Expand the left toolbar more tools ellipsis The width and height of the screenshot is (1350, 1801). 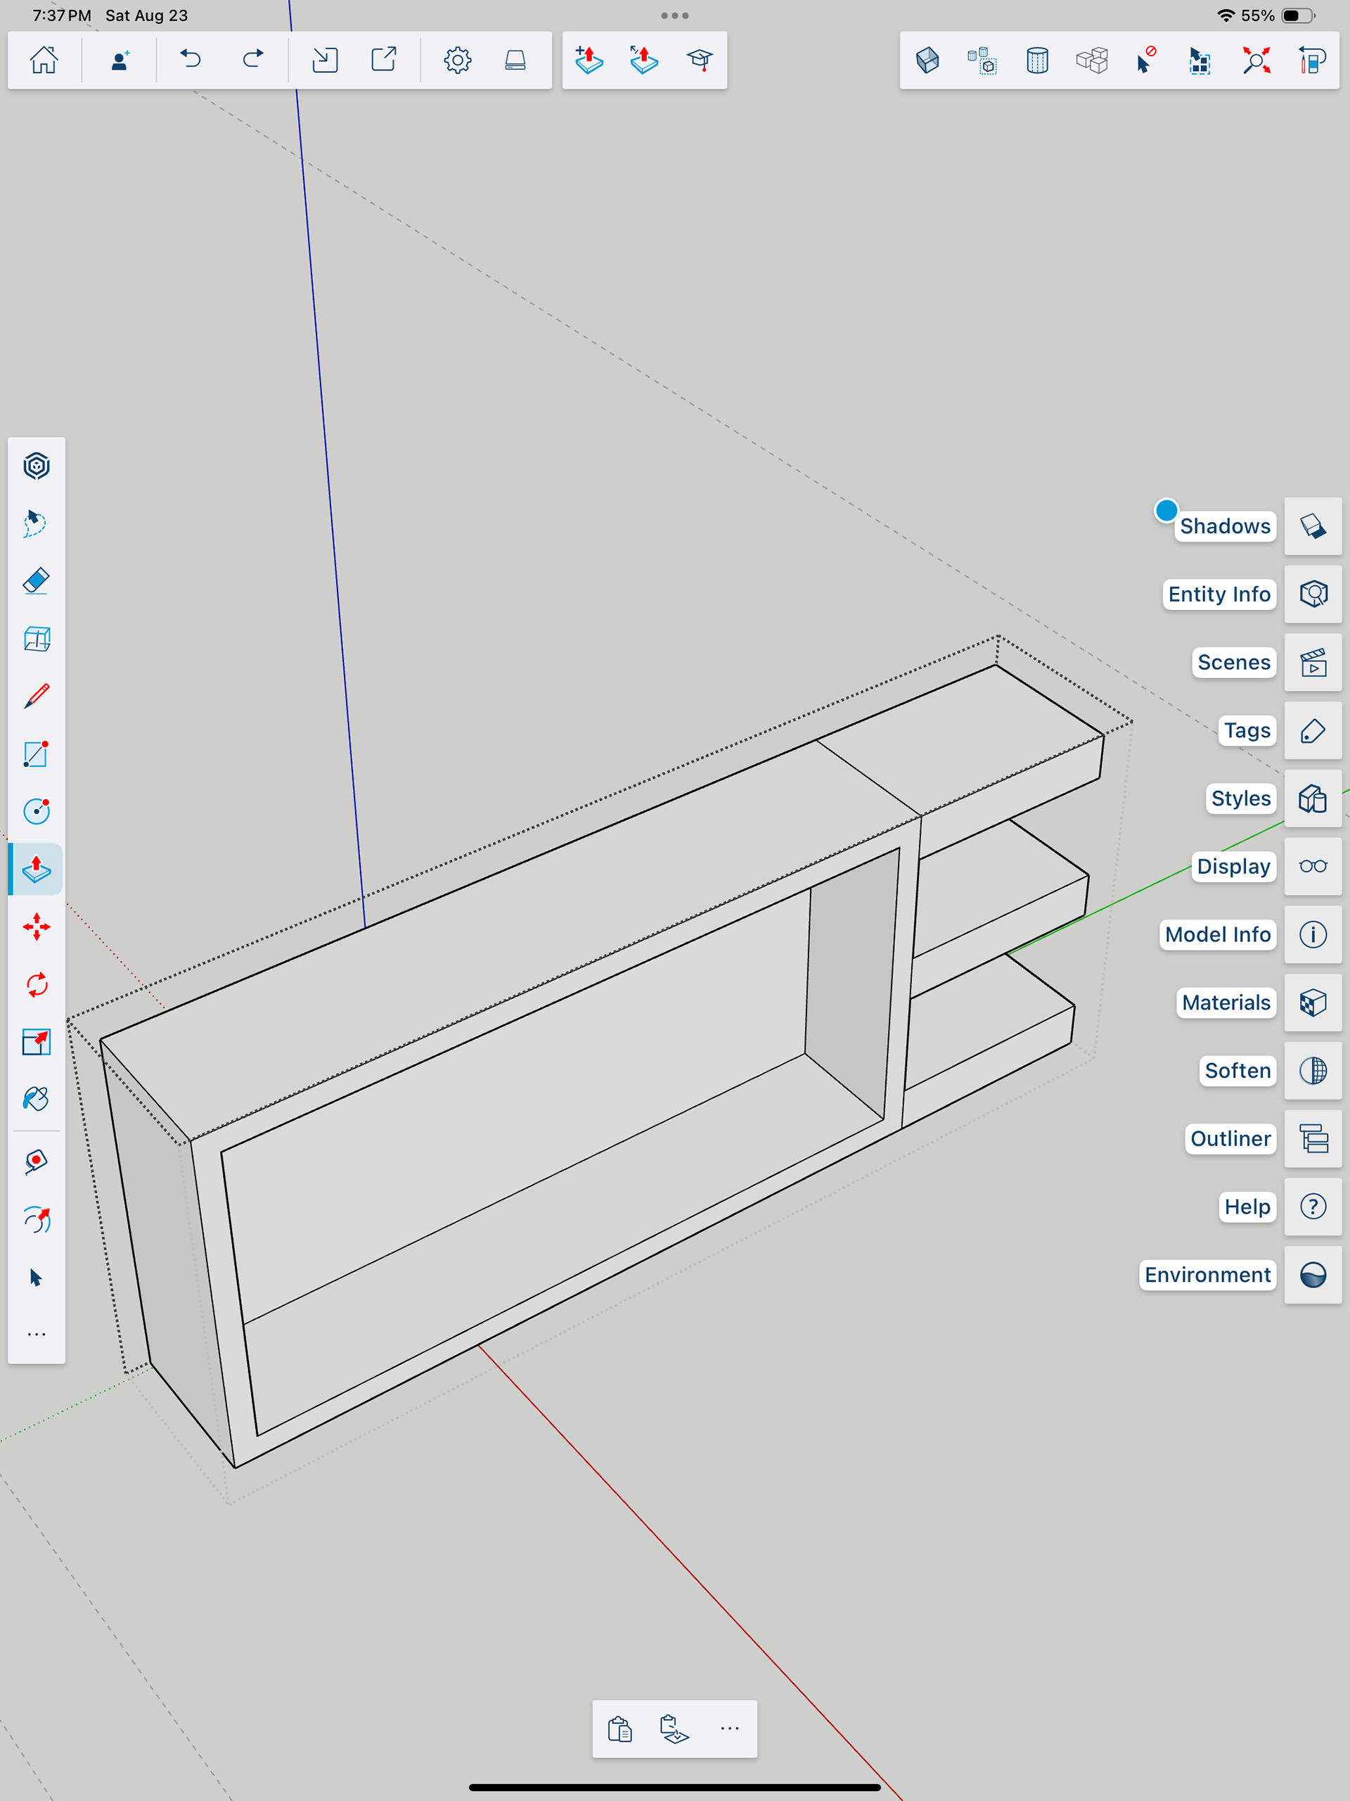pyautogui.click(x=36, y=1335)
